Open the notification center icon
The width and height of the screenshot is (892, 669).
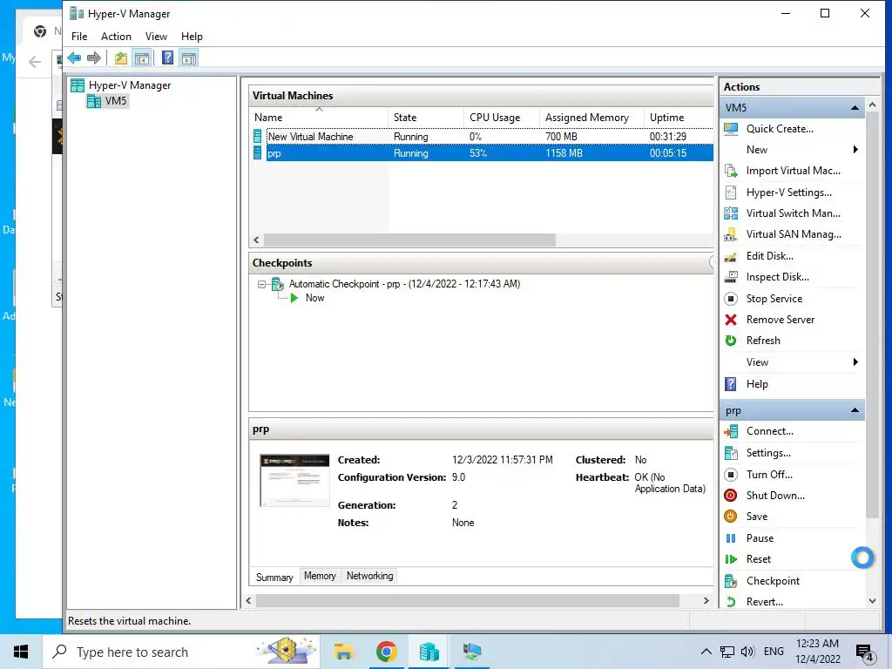(x=865, y=652)
